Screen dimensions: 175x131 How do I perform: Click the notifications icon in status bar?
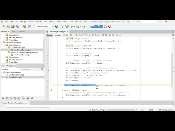coord(142,110)
